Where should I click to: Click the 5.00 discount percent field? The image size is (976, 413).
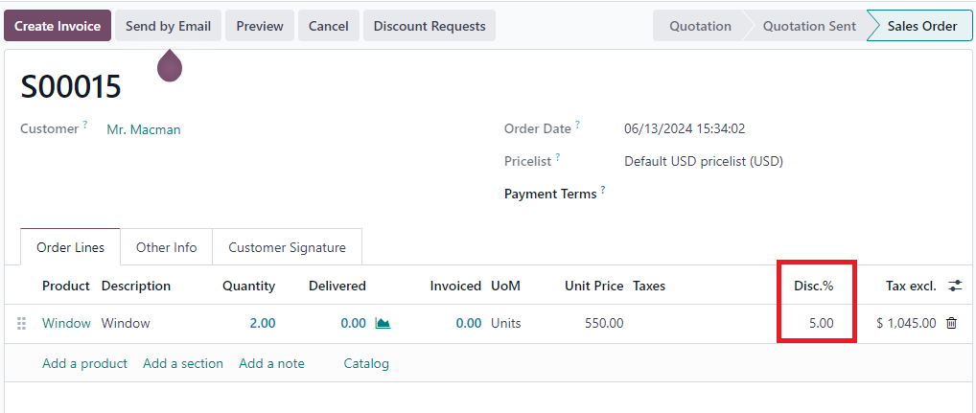point(817,324)
